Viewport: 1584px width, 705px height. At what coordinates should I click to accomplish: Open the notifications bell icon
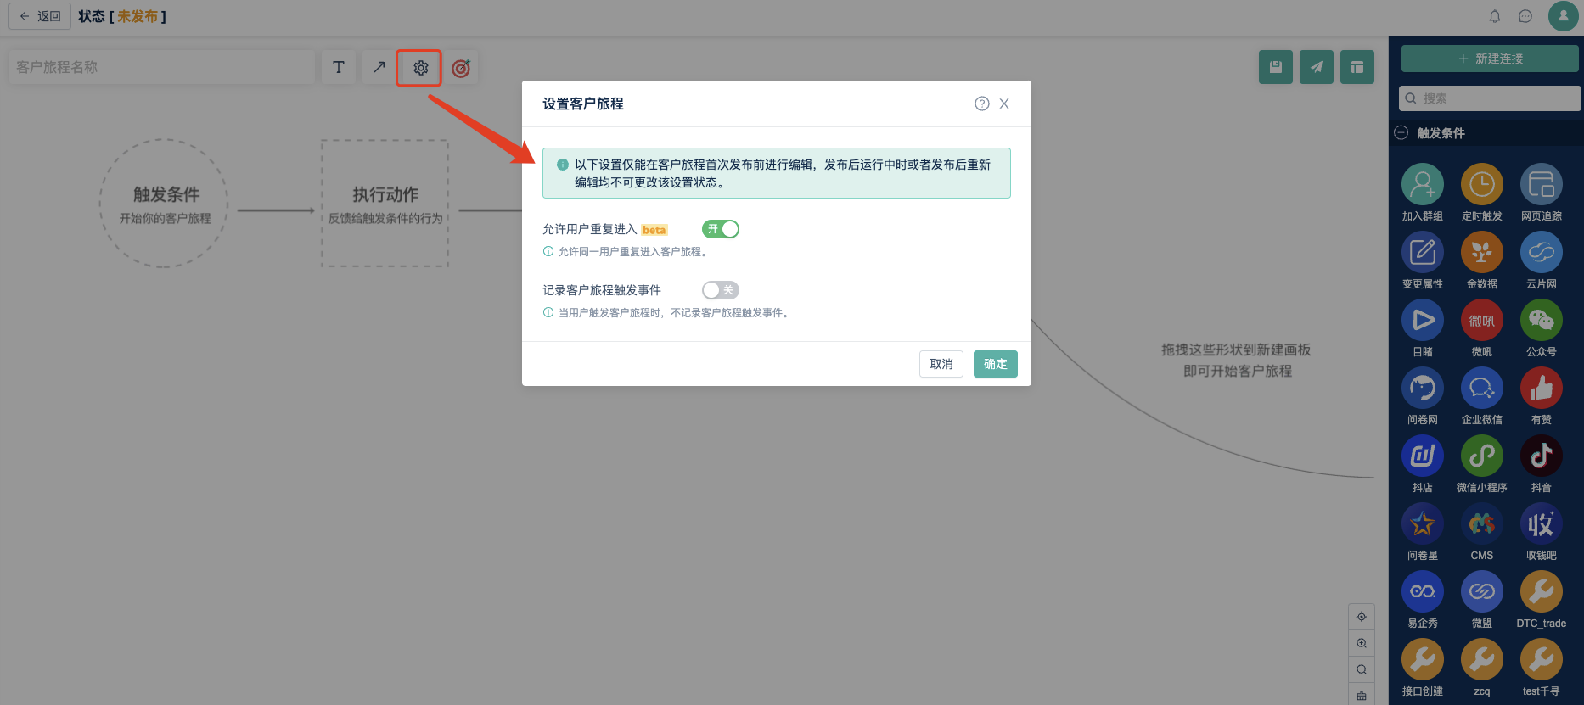(1495, 16)
